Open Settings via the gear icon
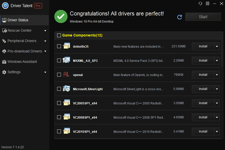The width and height of the screenshot is (225, 150). point(4,72)
